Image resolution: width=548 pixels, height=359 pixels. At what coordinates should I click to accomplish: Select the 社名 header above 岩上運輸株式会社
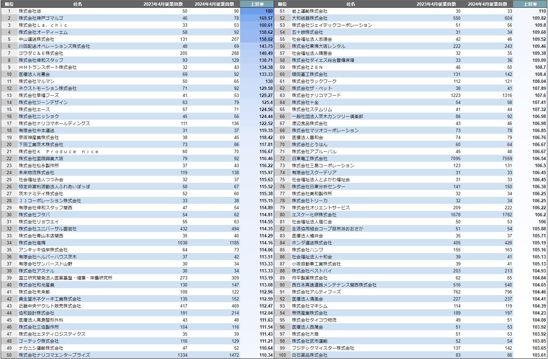click(351, 4)
